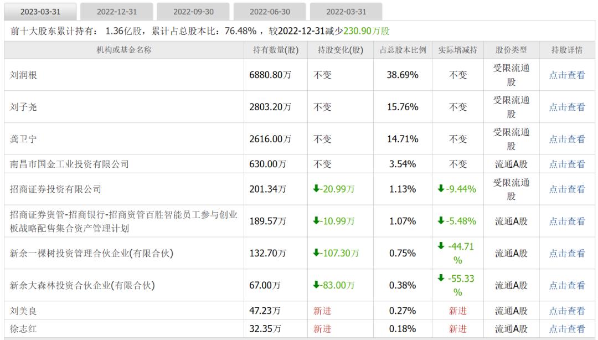Click the green arrow beside -10.99万
This screenshot has width=598, height=340.
coord(316,220)
